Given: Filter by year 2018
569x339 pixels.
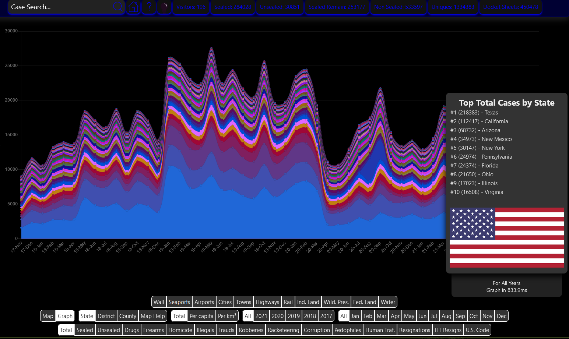Looking at the screenshot, I should 310,316.
